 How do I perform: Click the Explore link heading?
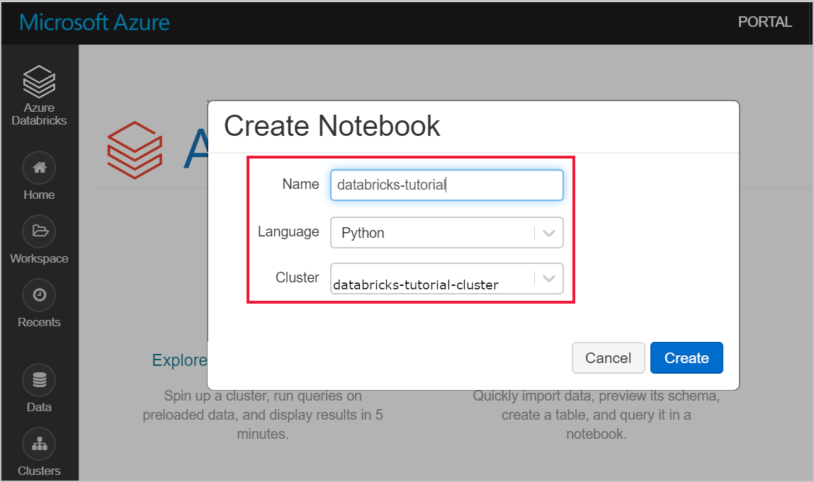[x=180, y=360]
